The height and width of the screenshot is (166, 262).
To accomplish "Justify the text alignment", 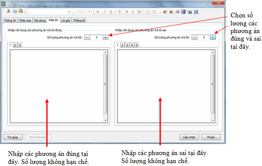I will click(x=139, y=12).
